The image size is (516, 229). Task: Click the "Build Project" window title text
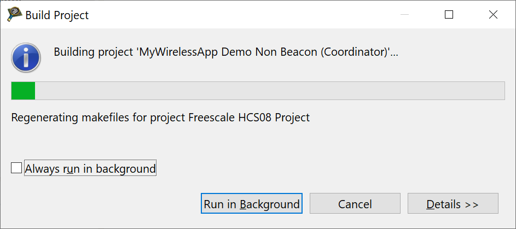(57, 15)
